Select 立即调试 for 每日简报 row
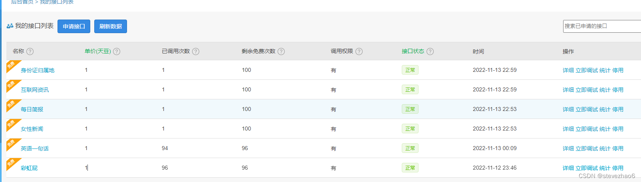This screenshot has height=182, width=641. (x=587, y=109)
